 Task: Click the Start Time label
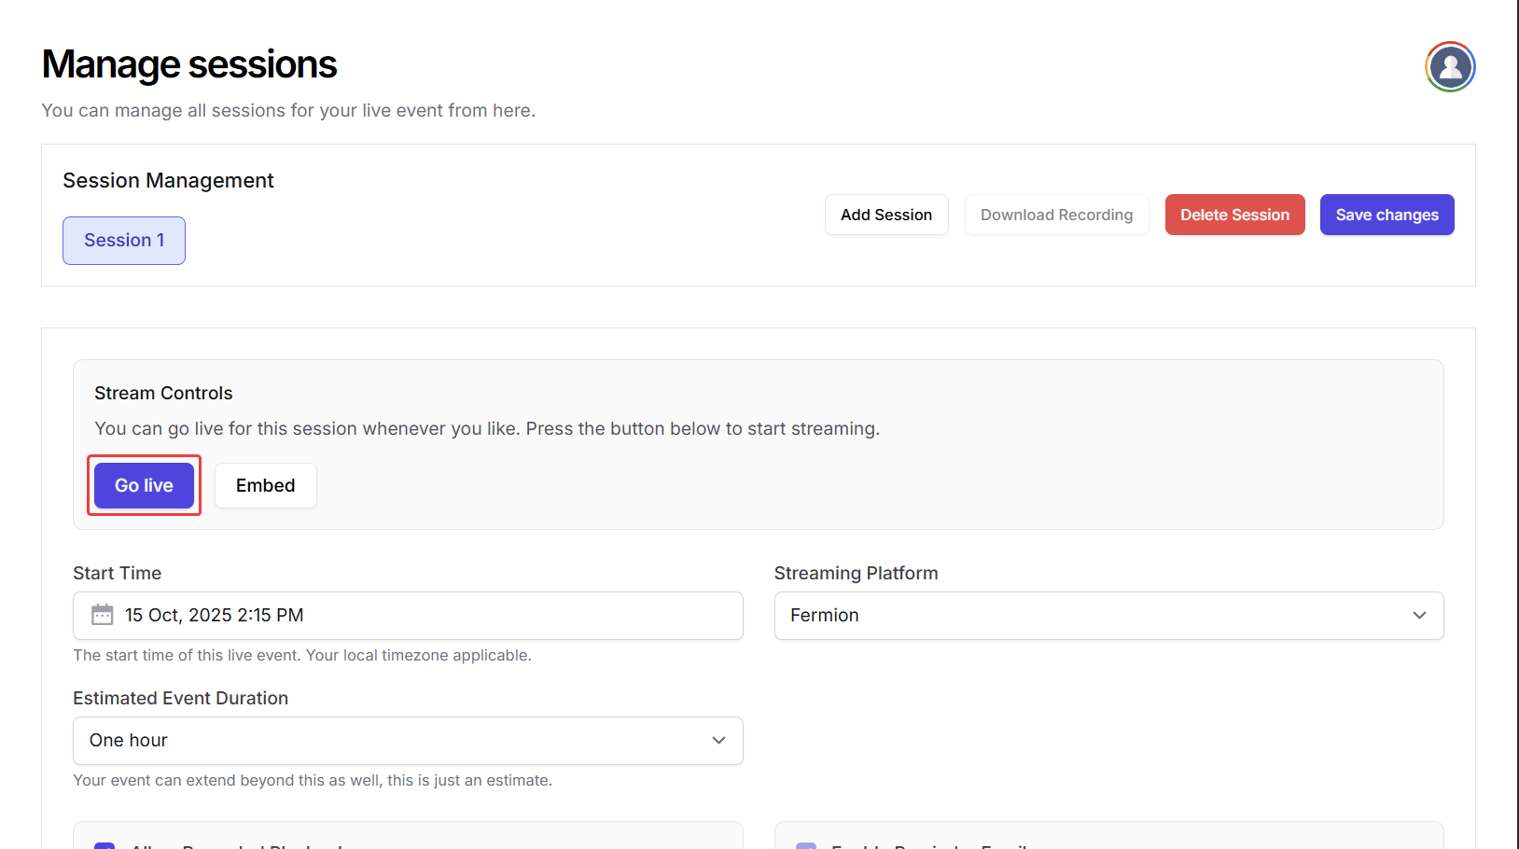point(118,574)
